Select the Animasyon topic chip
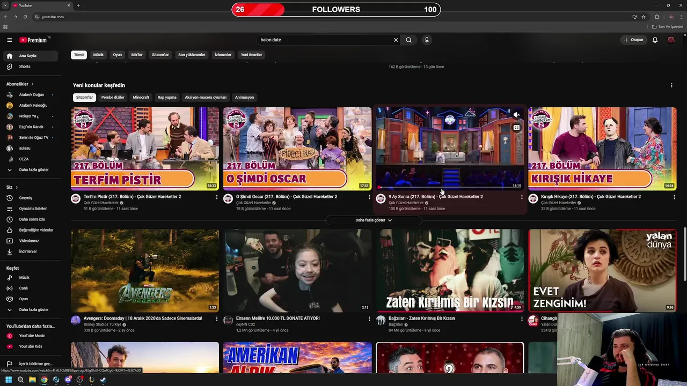 244,98
